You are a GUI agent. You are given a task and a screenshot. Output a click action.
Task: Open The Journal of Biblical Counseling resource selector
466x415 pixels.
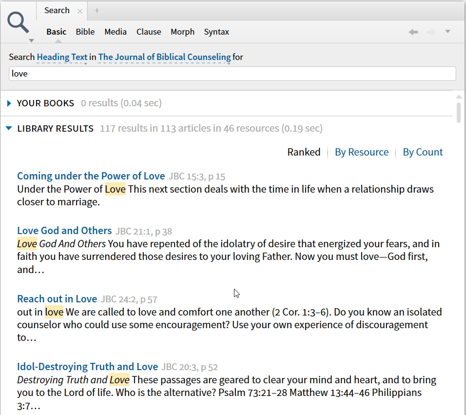click(164, 57)
